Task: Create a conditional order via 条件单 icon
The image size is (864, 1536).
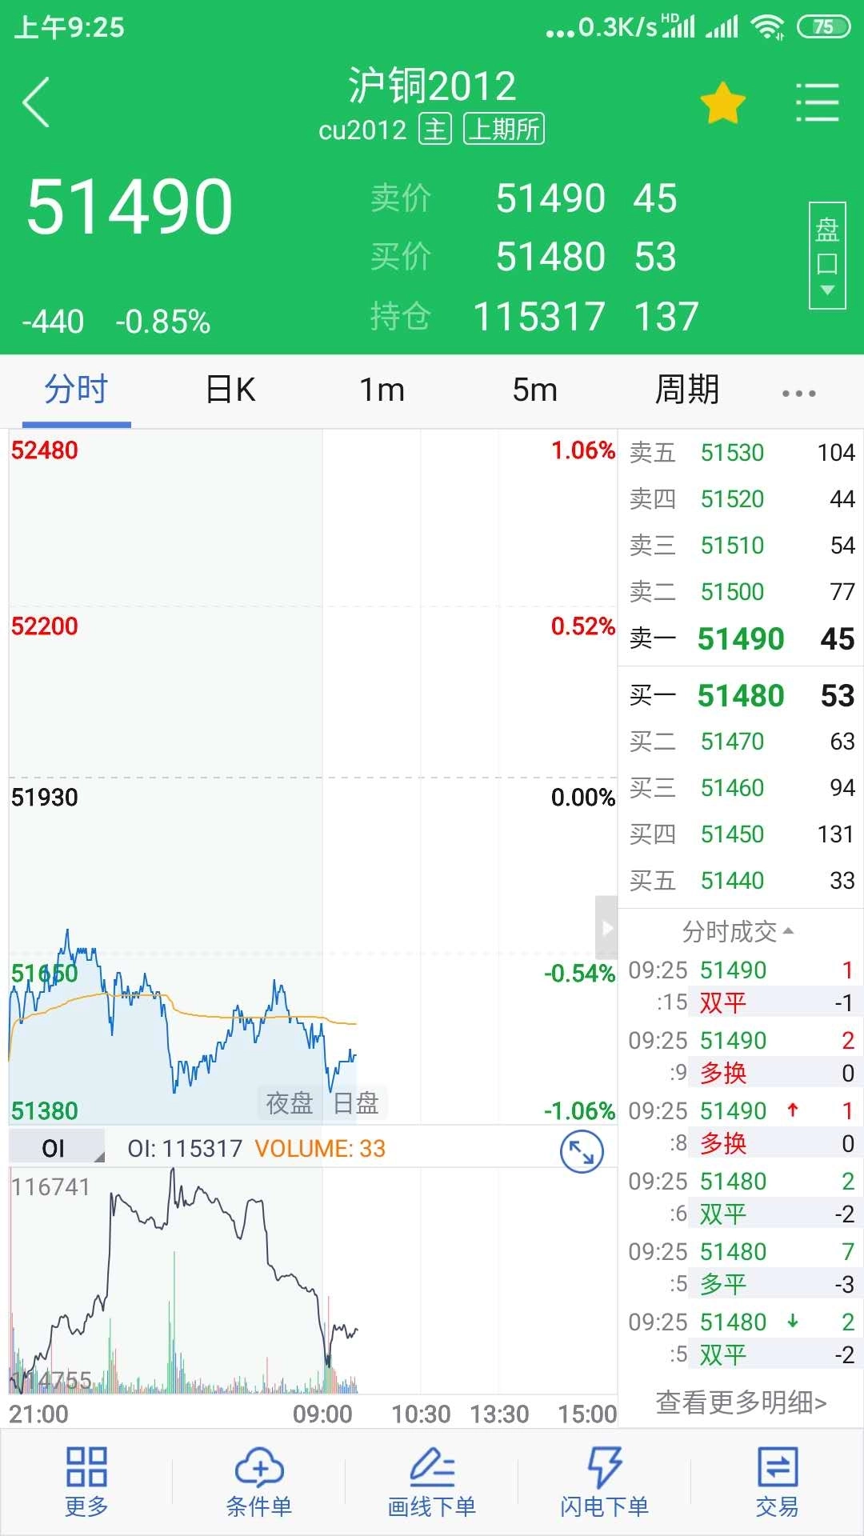Action: click(x=259, y=1484)
